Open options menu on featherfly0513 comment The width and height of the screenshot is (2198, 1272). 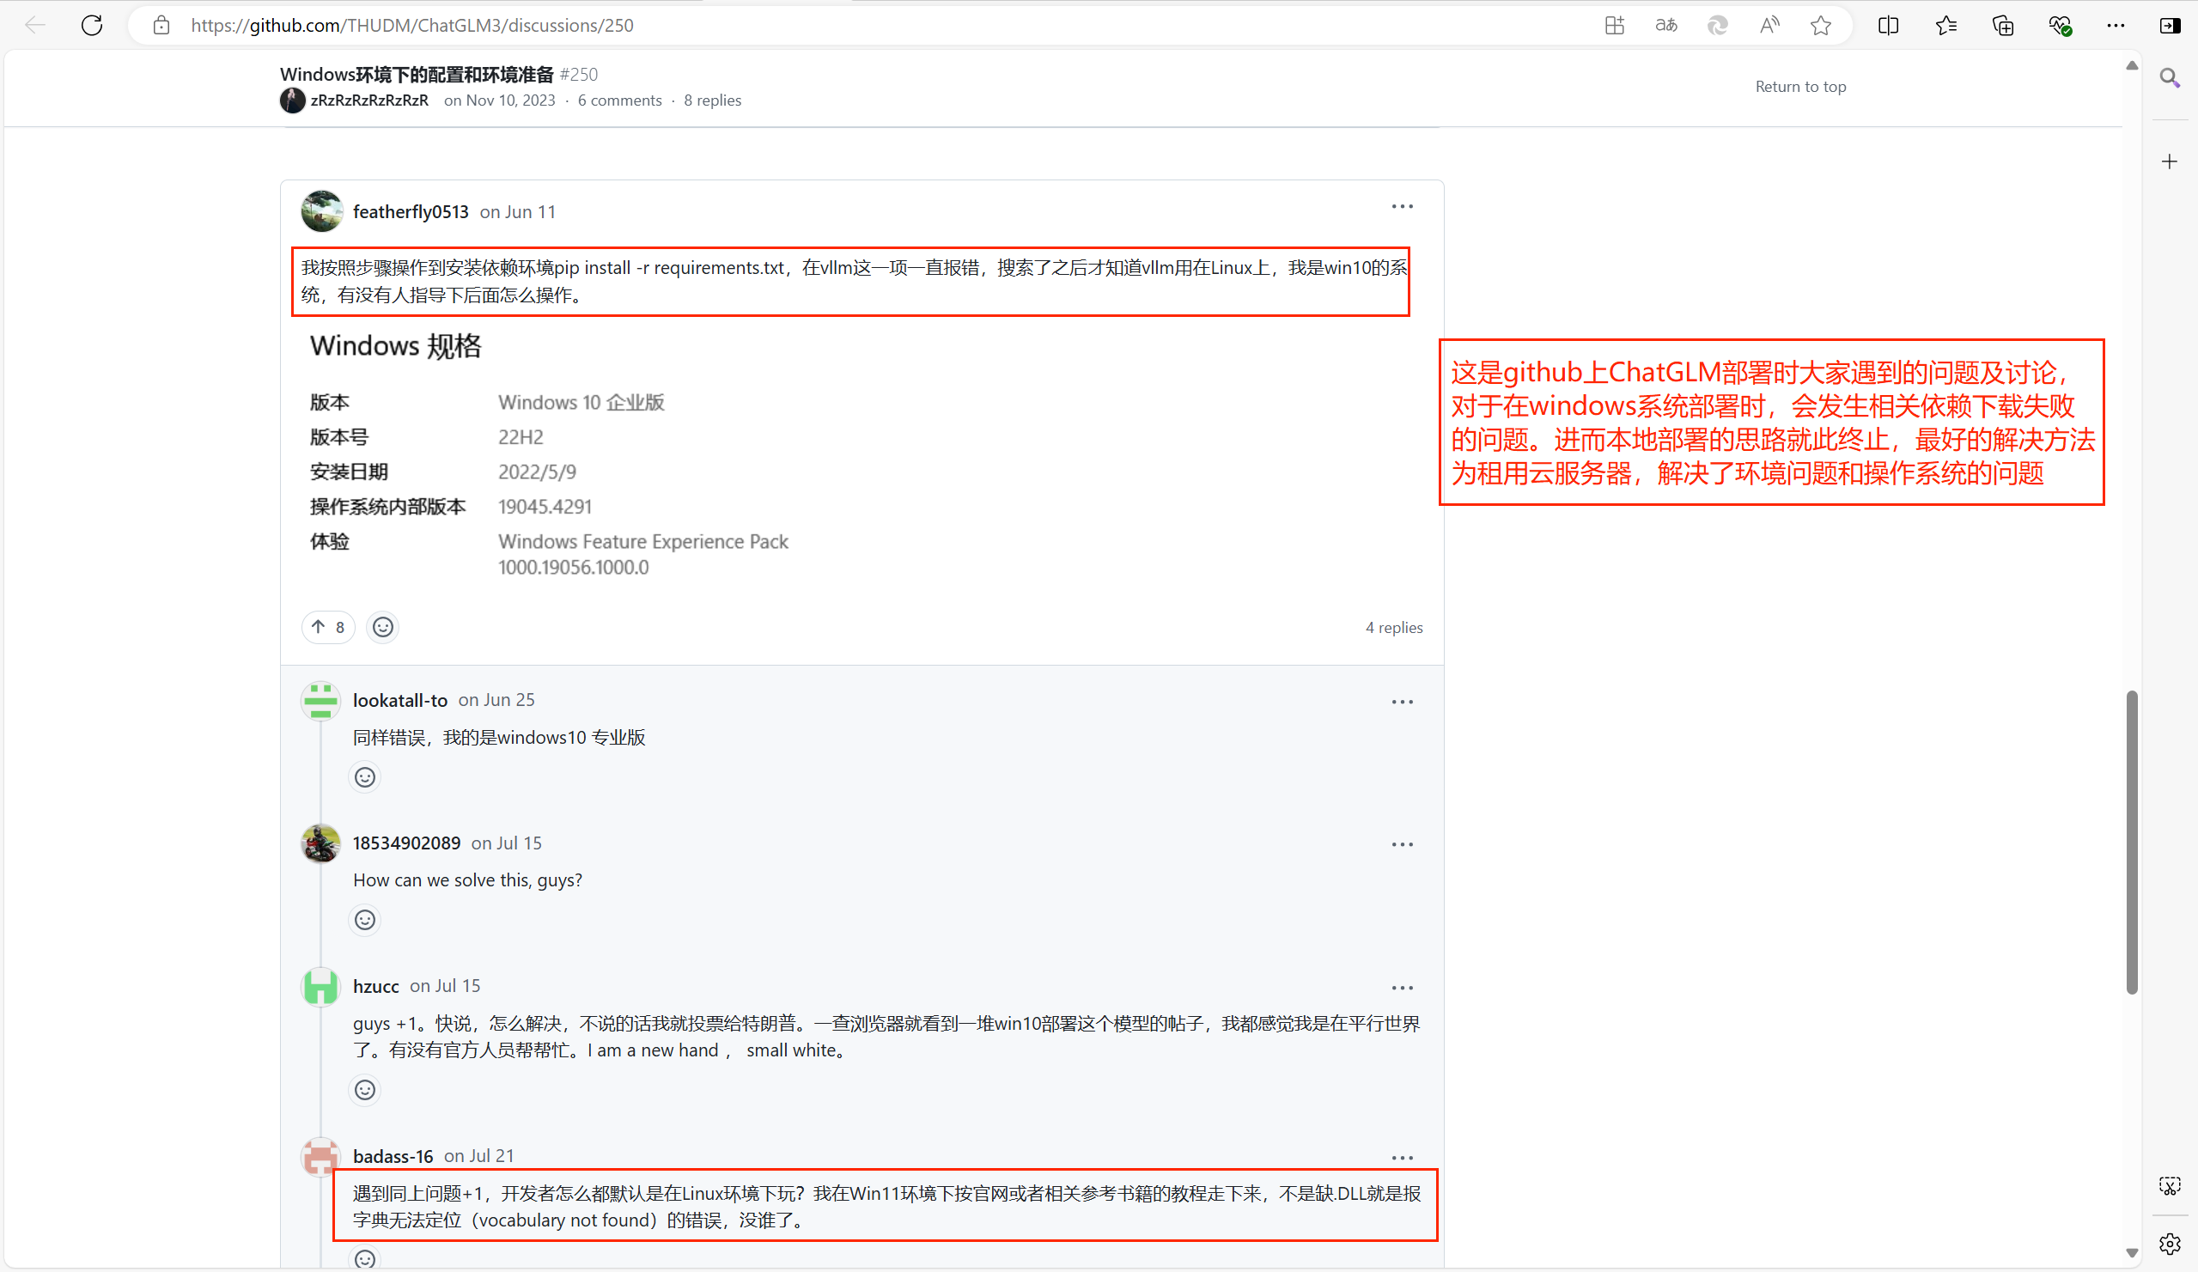pos(1403,207)
